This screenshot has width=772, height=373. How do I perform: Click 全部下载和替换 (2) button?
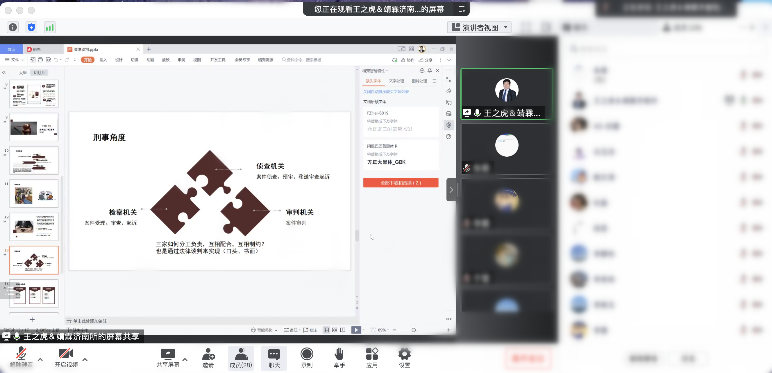401,183
